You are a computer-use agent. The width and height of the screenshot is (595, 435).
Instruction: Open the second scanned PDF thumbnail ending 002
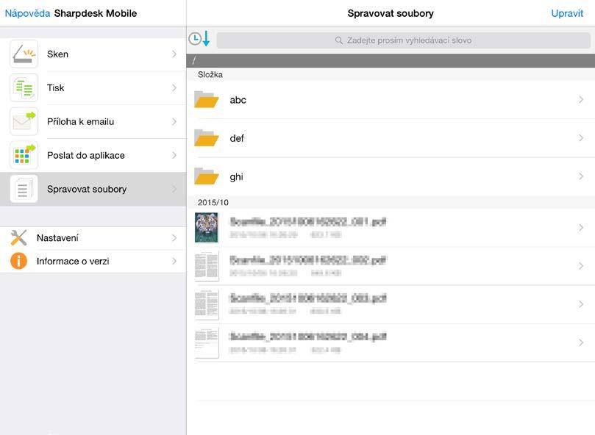(207, 265)
